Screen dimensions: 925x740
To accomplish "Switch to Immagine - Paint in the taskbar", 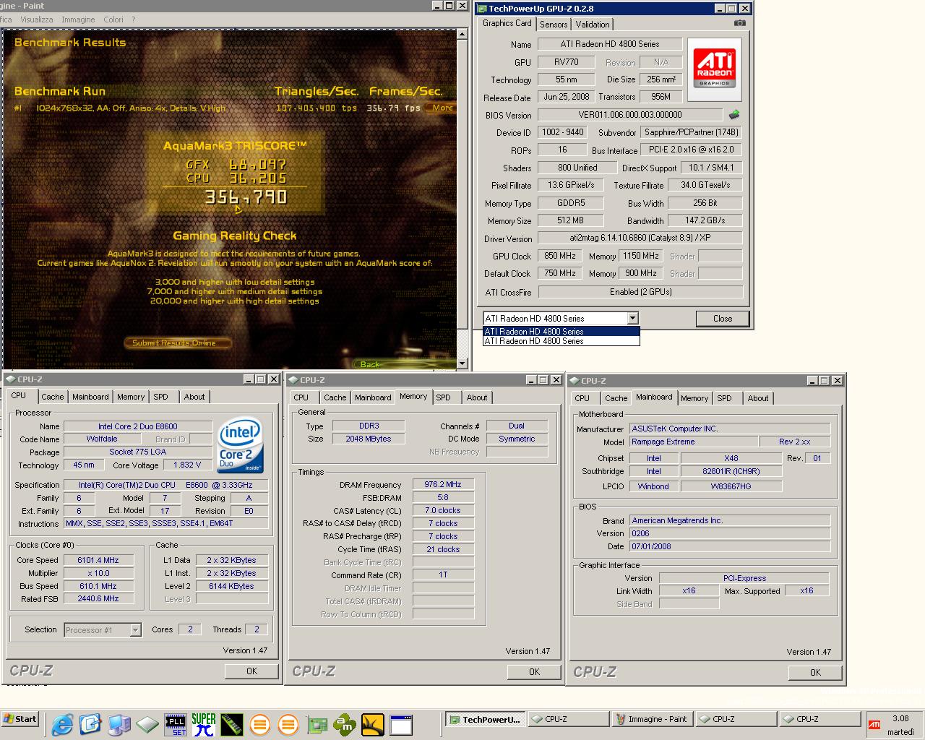I will click(651, 719).
